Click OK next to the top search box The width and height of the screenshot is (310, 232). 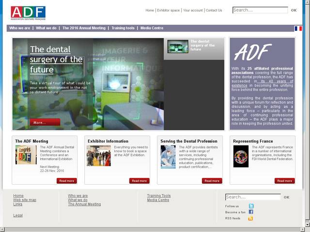click(294, 10)
